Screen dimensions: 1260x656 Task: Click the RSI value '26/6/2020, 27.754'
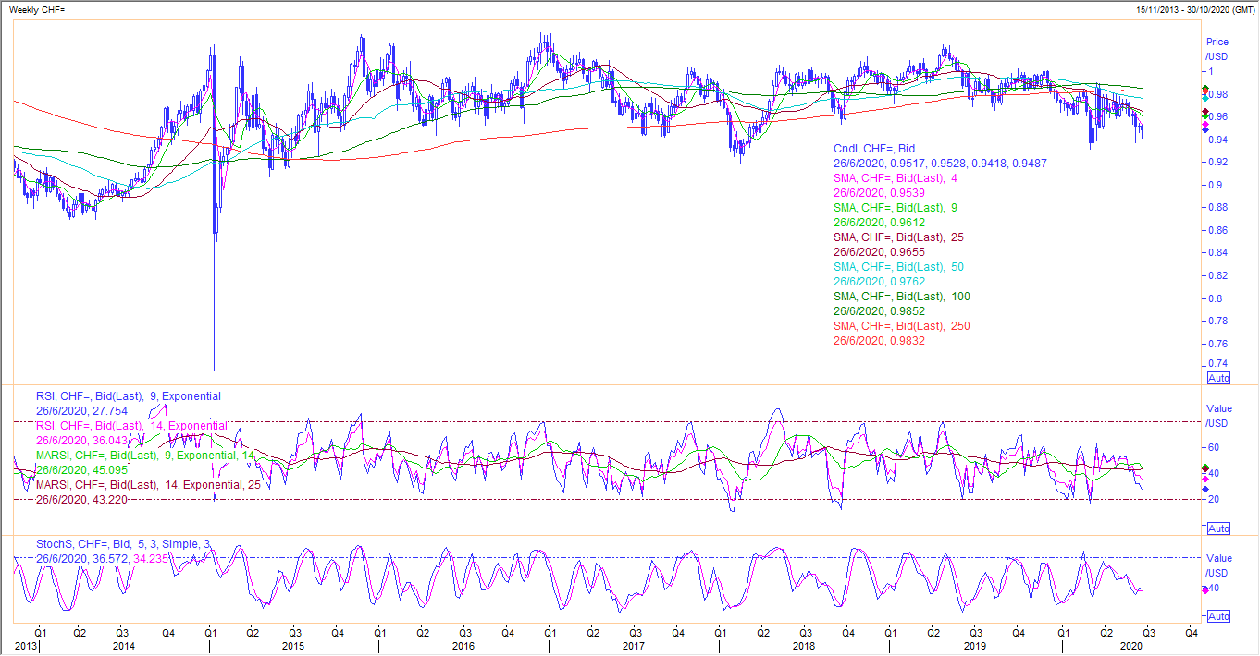(81, 410)
